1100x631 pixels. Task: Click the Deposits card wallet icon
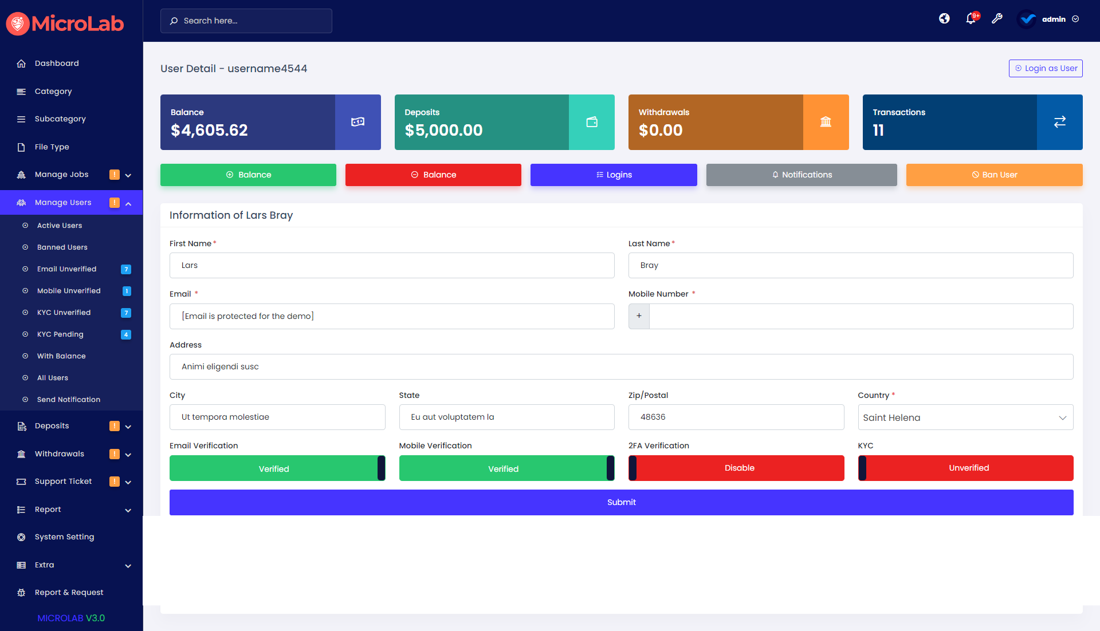pos(592,122)
